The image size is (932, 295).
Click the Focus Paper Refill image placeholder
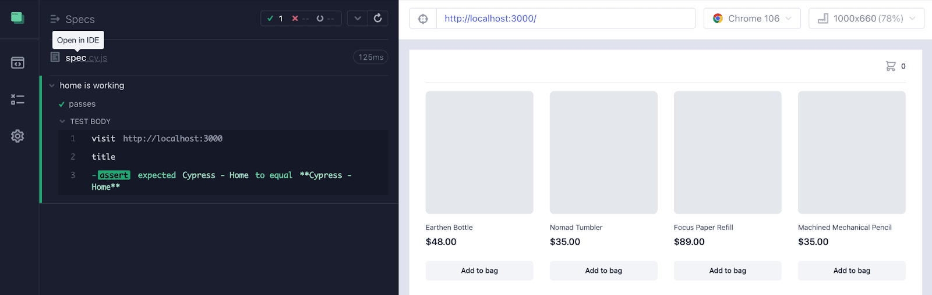728,152
